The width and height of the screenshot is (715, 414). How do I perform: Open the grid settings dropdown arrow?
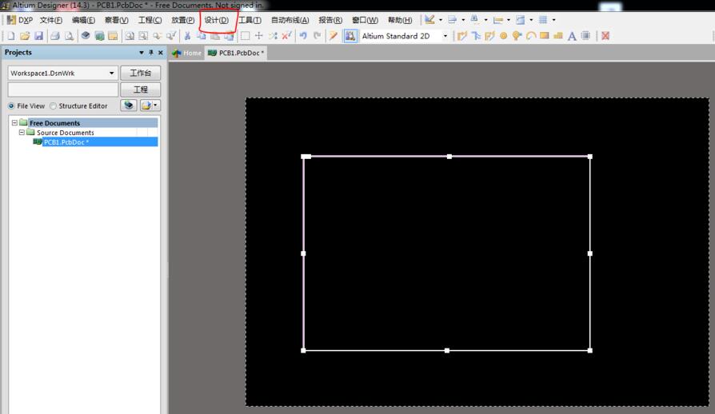click(554, 20)
